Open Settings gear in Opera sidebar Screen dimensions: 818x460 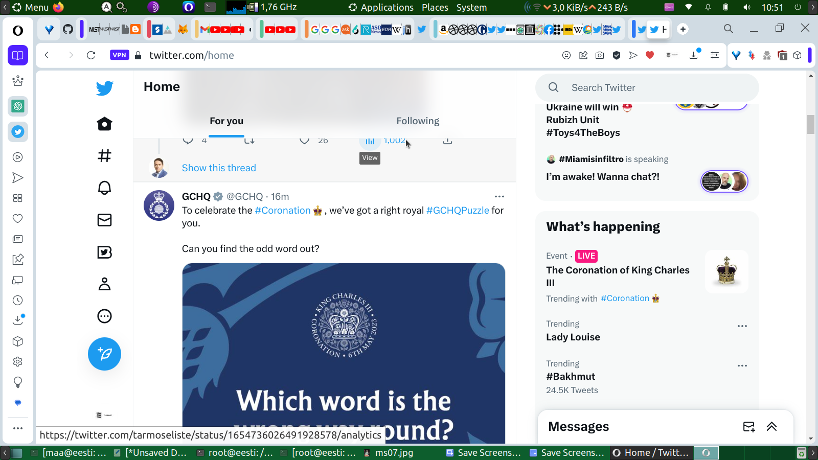click(18, 362)
